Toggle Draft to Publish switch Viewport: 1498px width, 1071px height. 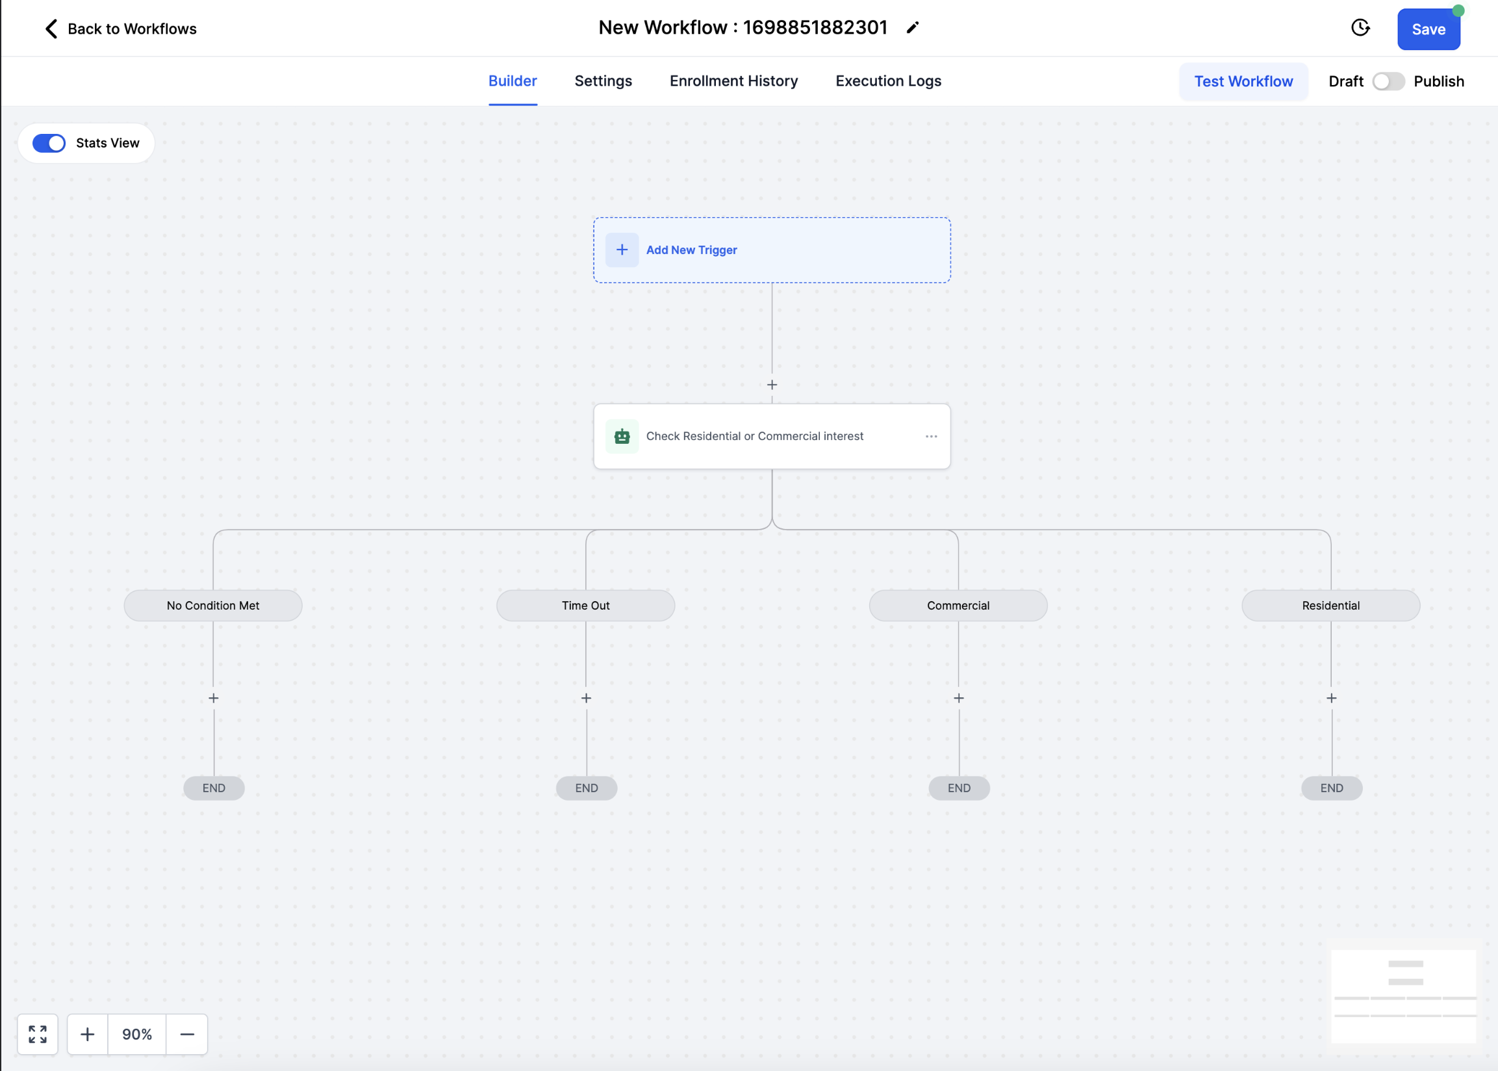(1388, 81)
